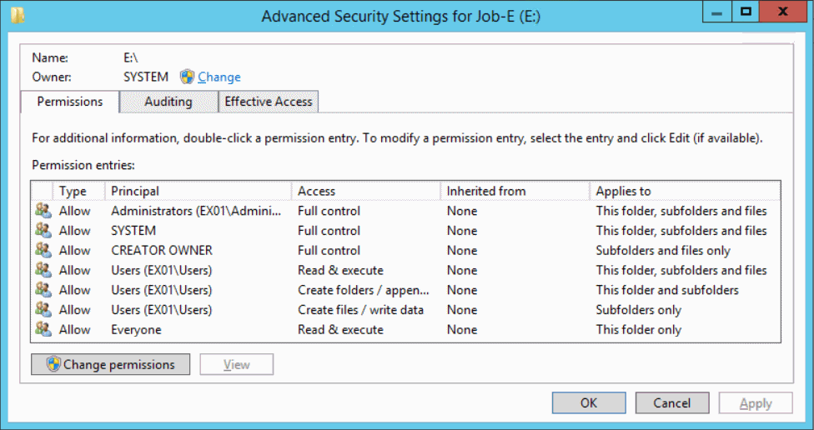Click the Change owner link

(x=219, y=77)
